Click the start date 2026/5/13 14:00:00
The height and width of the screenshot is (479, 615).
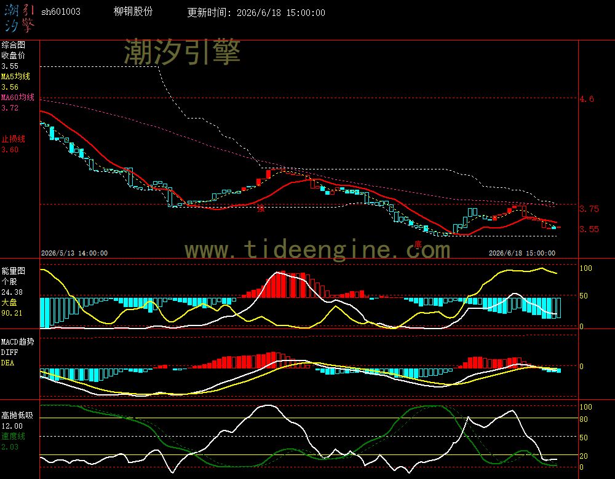74,253
